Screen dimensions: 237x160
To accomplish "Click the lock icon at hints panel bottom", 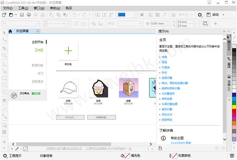I will [x=160, y=148].
